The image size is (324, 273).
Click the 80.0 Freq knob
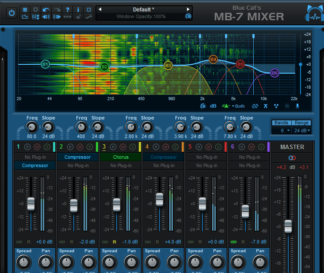click(x=32, y=127)
